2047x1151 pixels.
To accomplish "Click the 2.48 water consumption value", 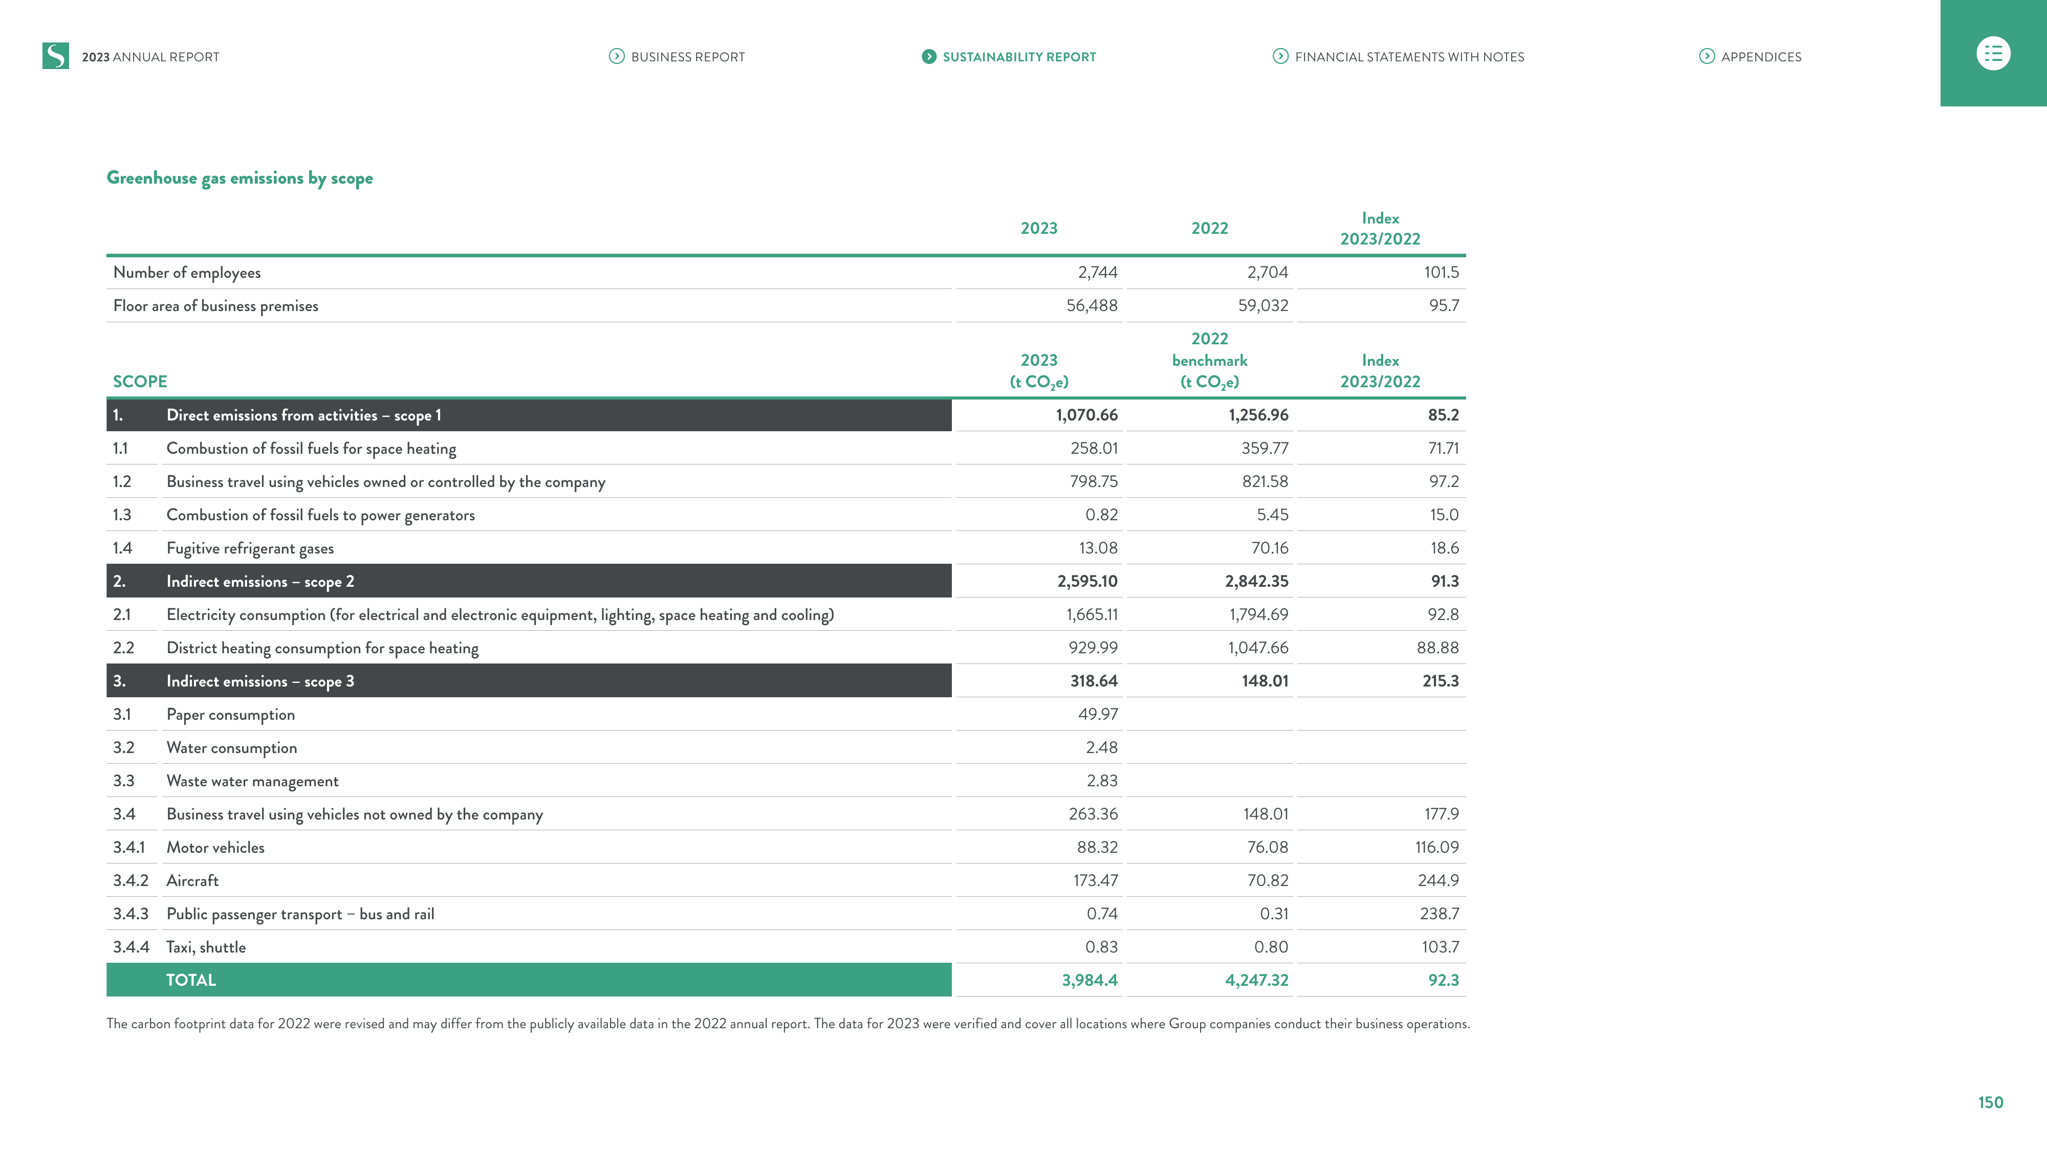I will click(x=1101, y=748).
